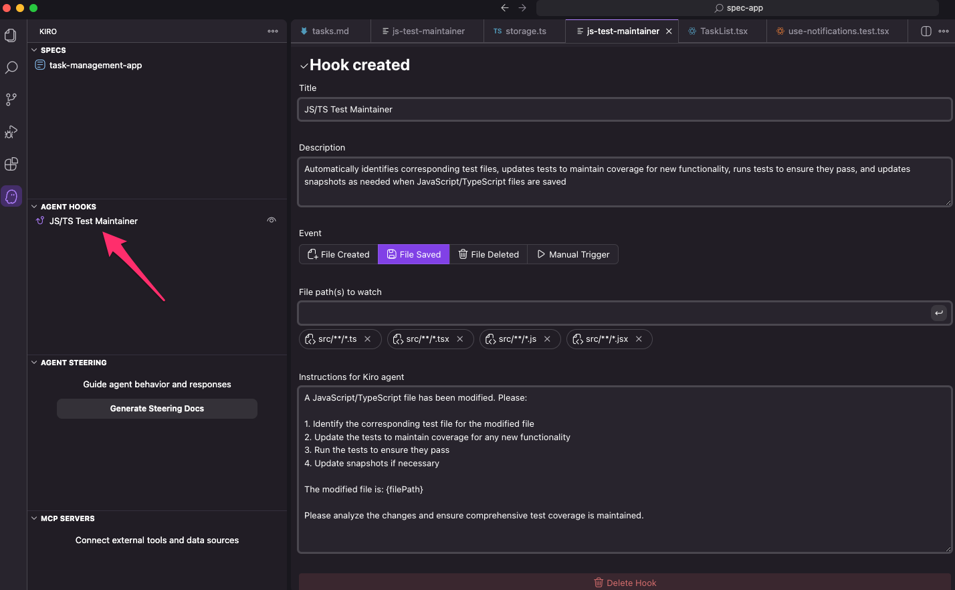
Task: Click the Instructions for Kiro agent text area
Action: tap(625, 470)
